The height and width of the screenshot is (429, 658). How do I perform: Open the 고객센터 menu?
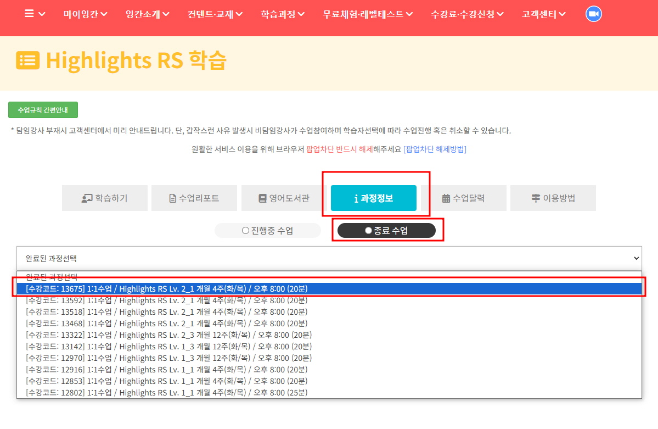(x=543, y=14)
